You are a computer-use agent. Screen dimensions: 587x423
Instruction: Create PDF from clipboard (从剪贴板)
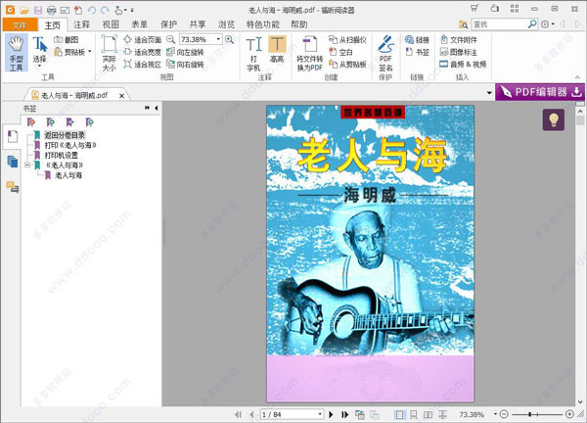(347, 64)
